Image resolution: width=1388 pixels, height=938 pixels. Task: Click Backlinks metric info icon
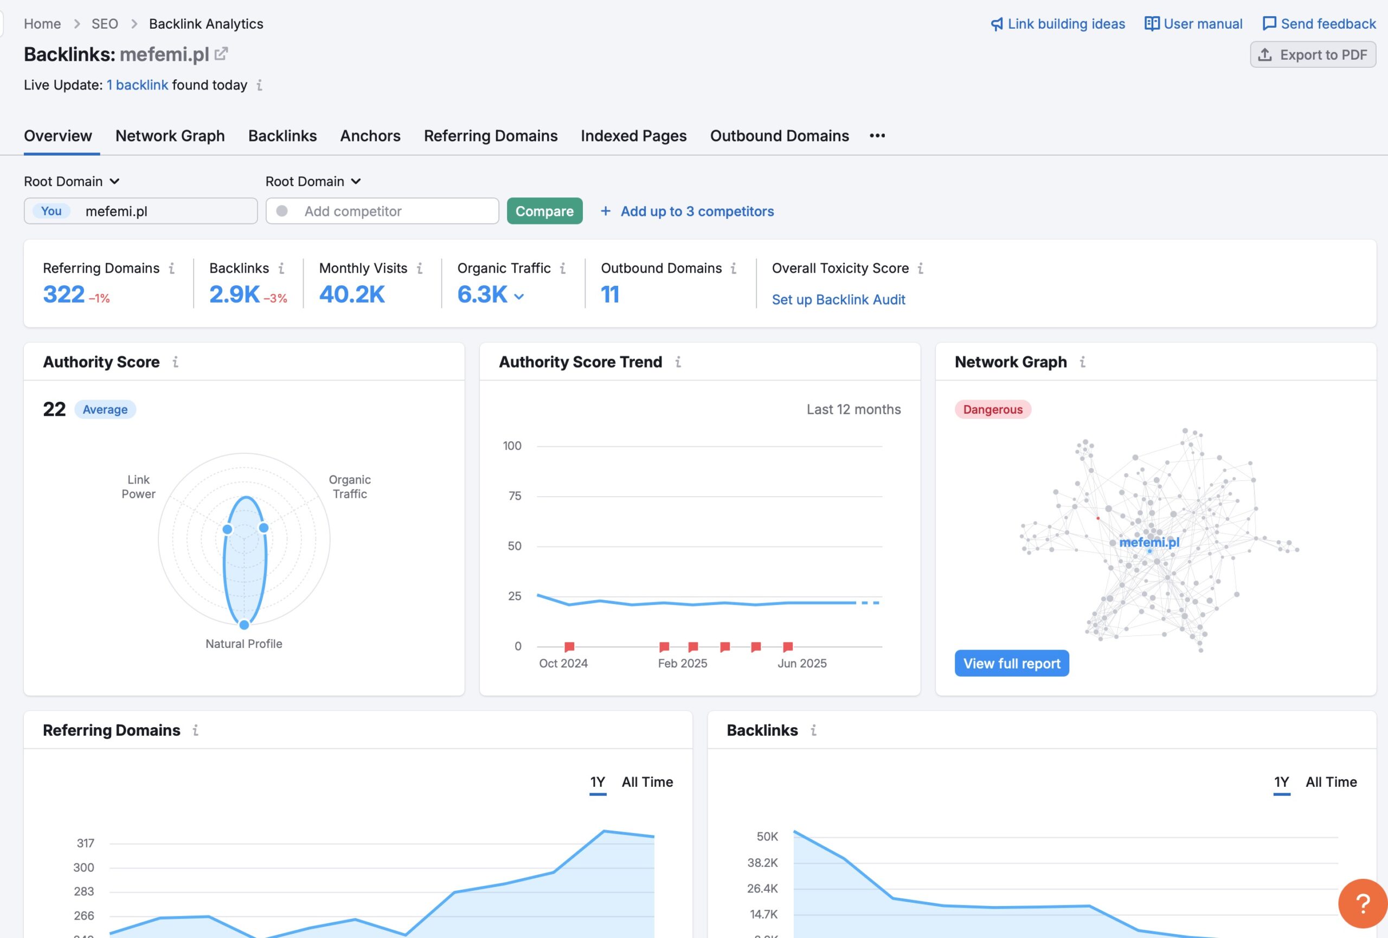[x=281, y=268]
